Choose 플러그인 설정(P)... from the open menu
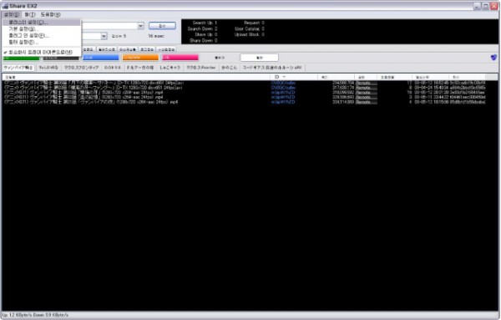 click(41, 35)
